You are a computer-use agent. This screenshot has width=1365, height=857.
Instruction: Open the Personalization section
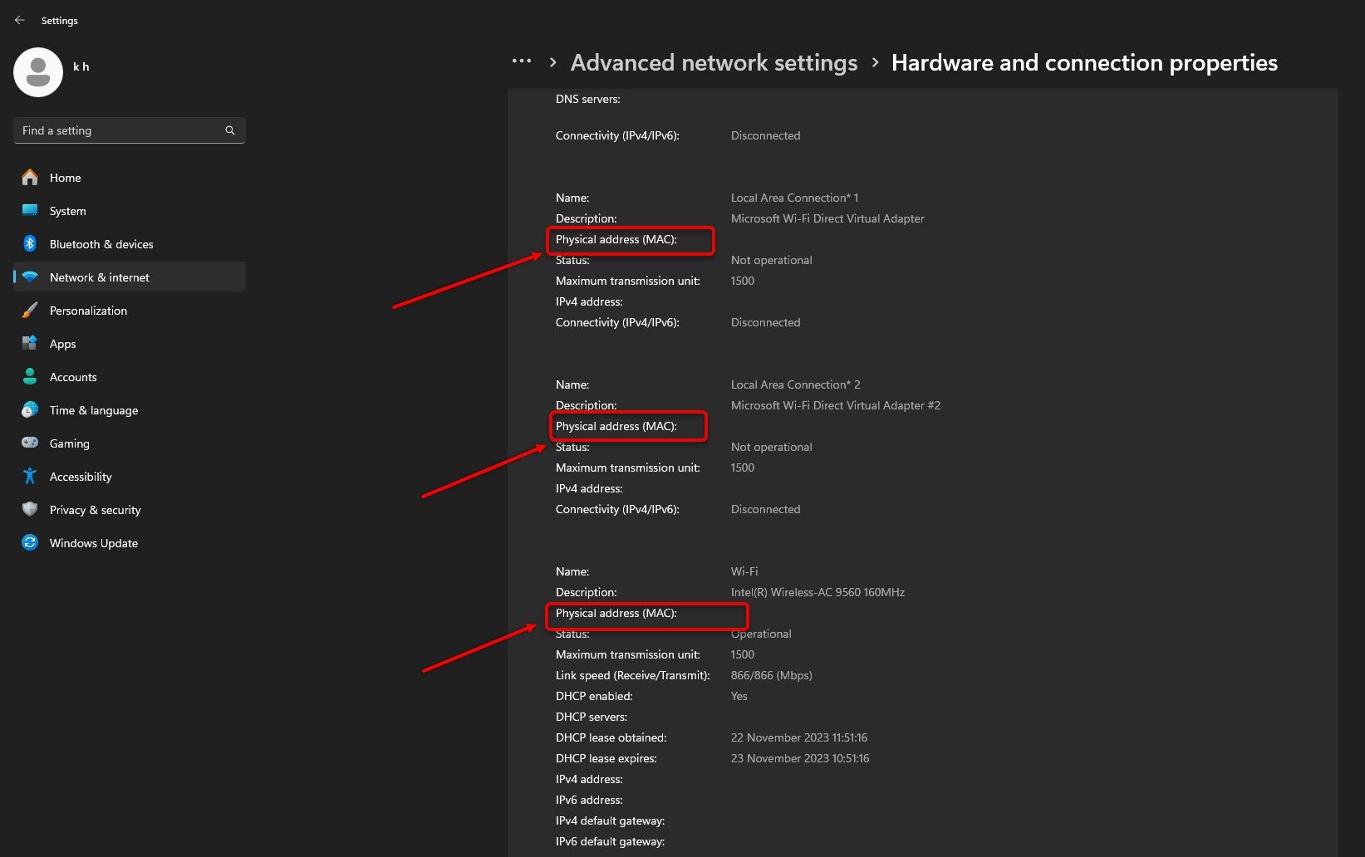coord(88,311)
